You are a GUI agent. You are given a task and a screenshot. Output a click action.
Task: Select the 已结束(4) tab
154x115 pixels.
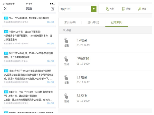117,22
